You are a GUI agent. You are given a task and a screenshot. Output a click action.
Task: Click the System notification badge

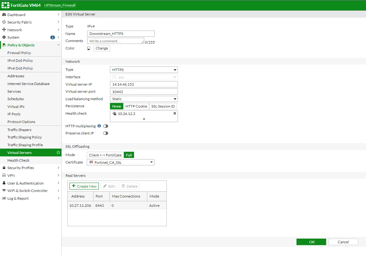pos(53,37)
